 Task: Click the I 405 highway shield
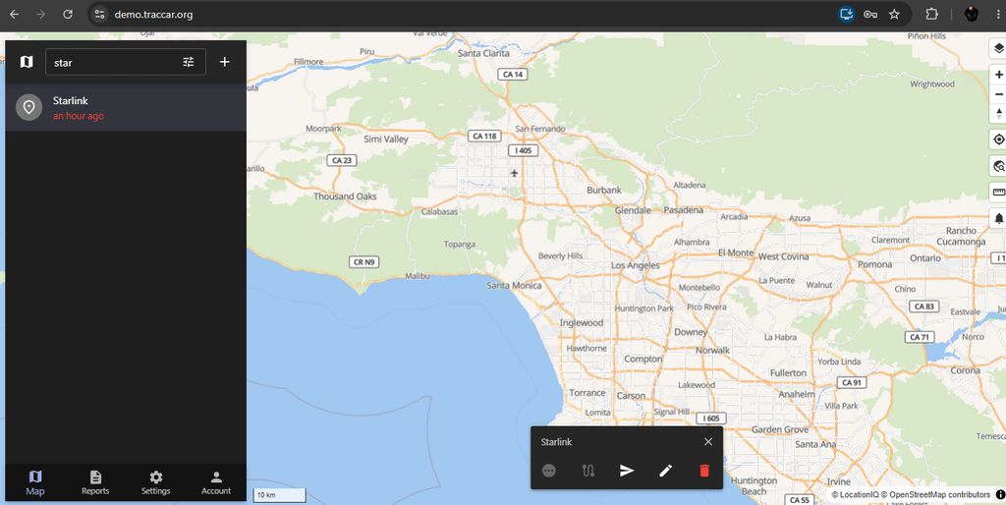coord(523,150)
